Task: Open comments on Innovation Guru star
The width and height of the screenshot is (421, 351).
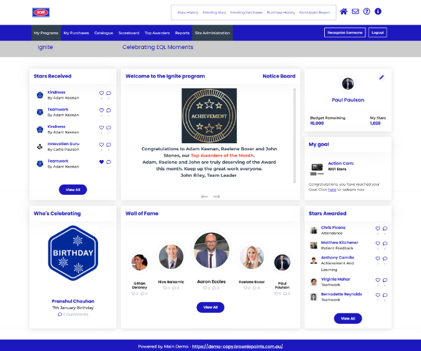Action: [x=108, y=145]
